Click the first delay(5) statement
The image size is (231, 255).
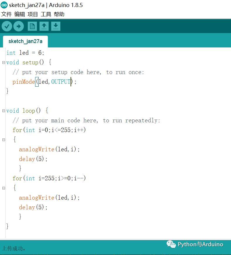coord(33,159)
